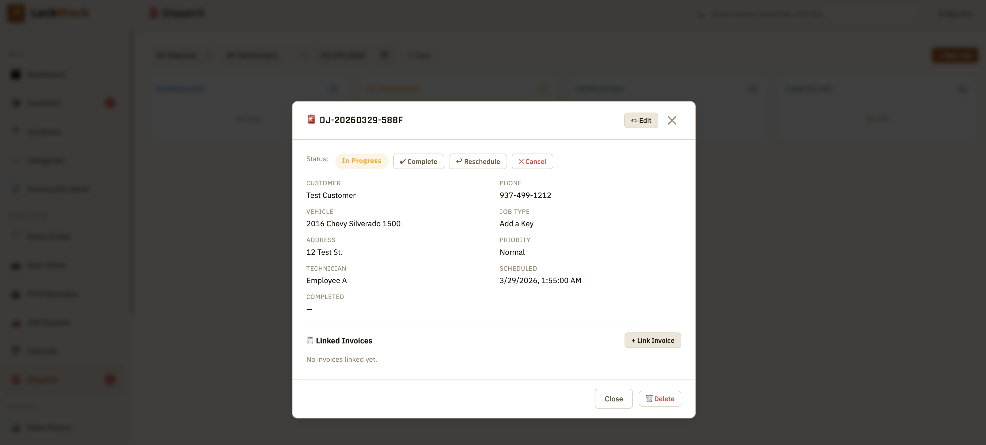Click the Add a Key job type
Viewport: 986px width, 445px height.
click(x=516, y=224)
